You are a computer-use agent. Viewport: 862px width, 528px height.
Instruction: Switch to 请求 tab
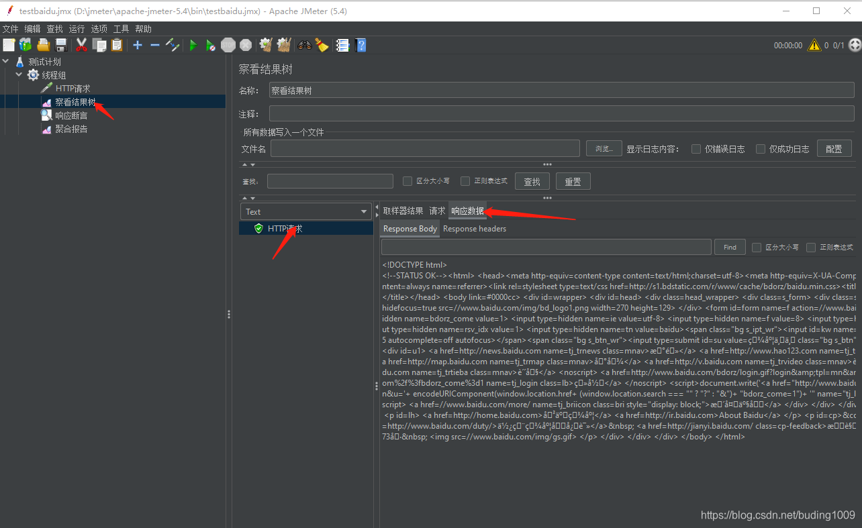click(437, 211)
